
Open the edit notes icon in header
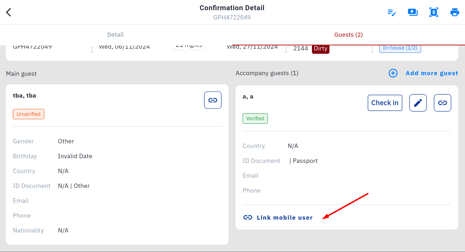(392, 13)
